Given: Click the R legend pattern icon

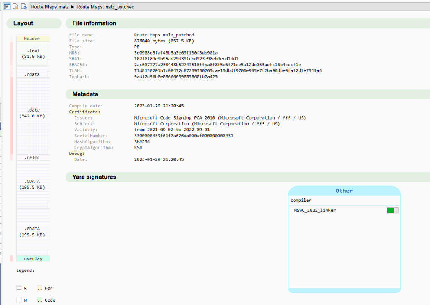Looking at the screenshot, I should click(19, 288).
